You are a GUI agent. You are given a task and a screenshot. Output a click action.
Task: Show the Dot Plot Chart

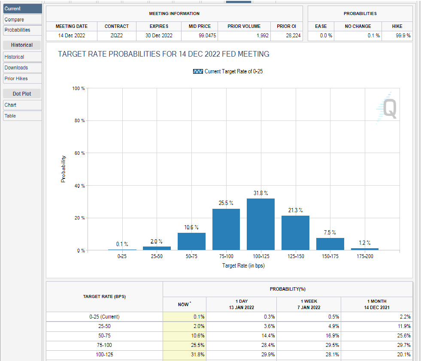[x=22, y=105]
